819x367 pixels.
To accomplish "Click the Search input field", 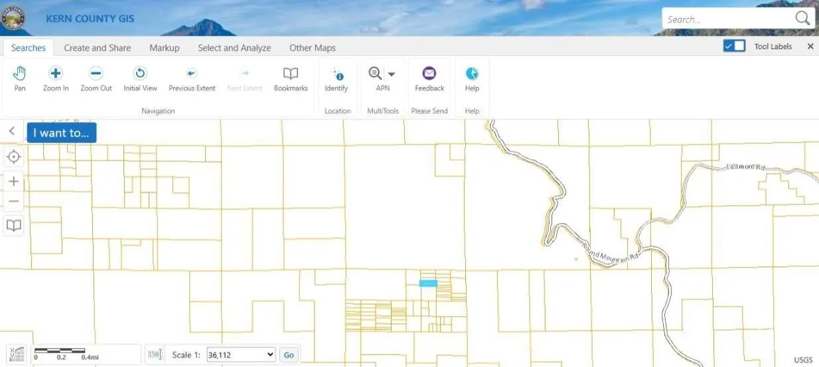I will pos(728,19).
